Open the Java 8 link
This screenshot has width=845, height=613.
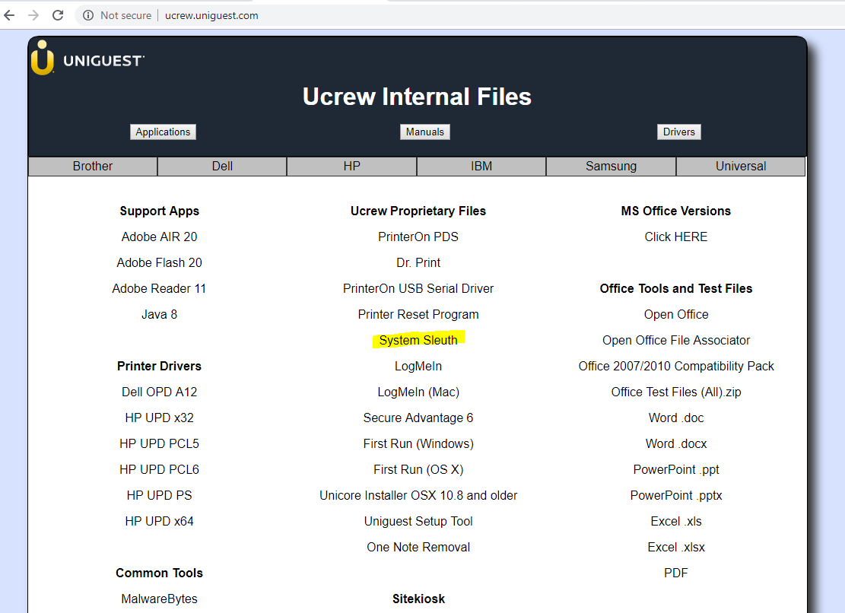click(160, 315)
